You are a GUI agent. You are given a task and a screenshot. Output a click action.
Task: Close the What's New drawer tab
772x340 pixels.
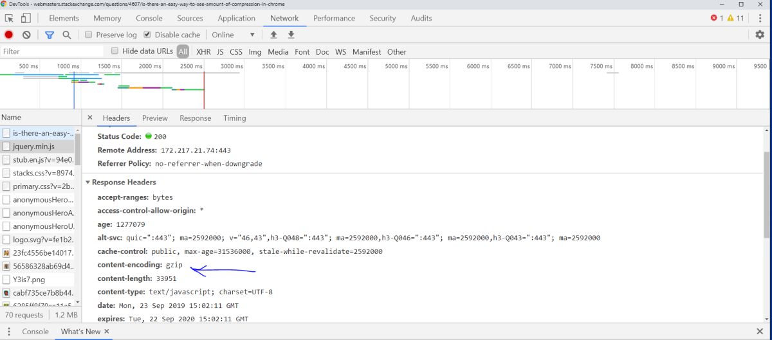107,331
